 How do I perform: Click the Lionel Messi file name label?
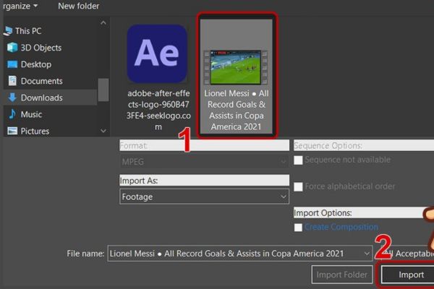(236, 110)
